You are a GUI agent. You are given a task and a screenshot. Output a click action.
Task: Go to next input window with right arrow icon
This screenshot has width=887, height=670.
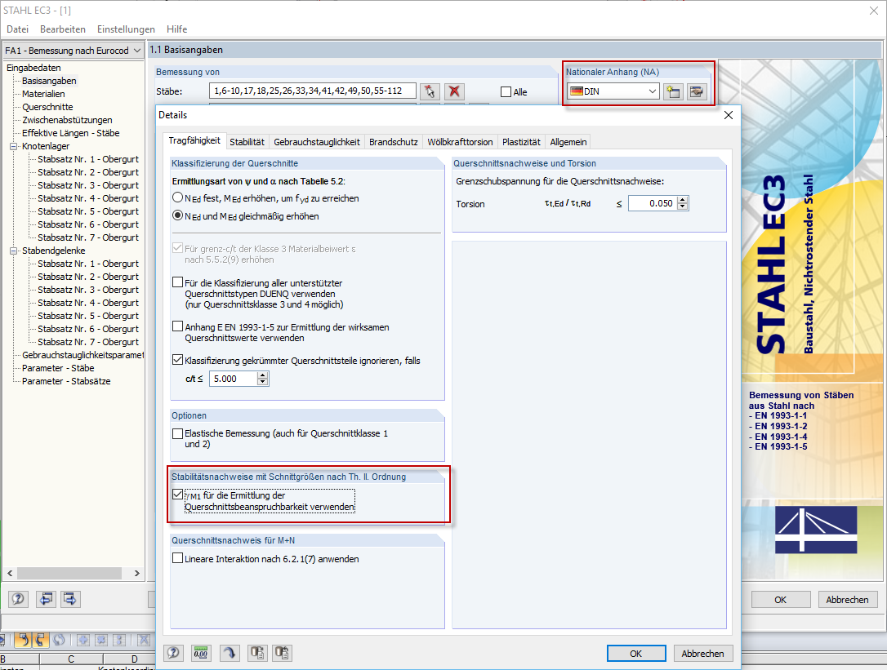tap(70, 599)
